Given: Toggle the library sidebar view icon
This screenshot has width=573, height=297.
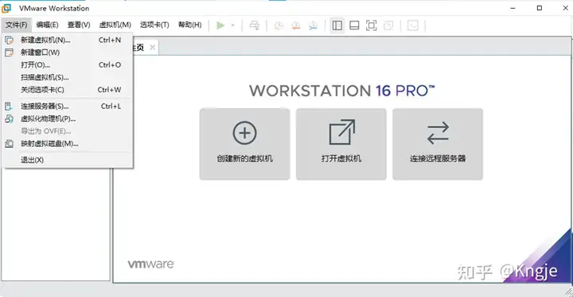Looking at the screenshot, I should (337, 25).
